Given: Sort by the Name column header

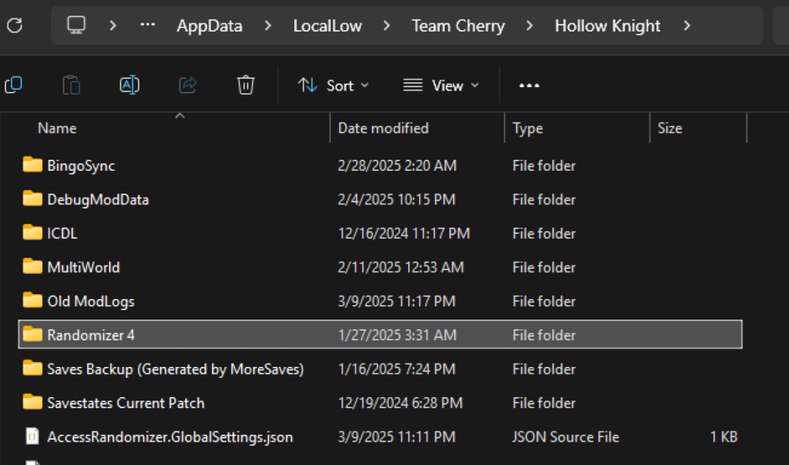Looking at the screenshot, I should (57, 128).
